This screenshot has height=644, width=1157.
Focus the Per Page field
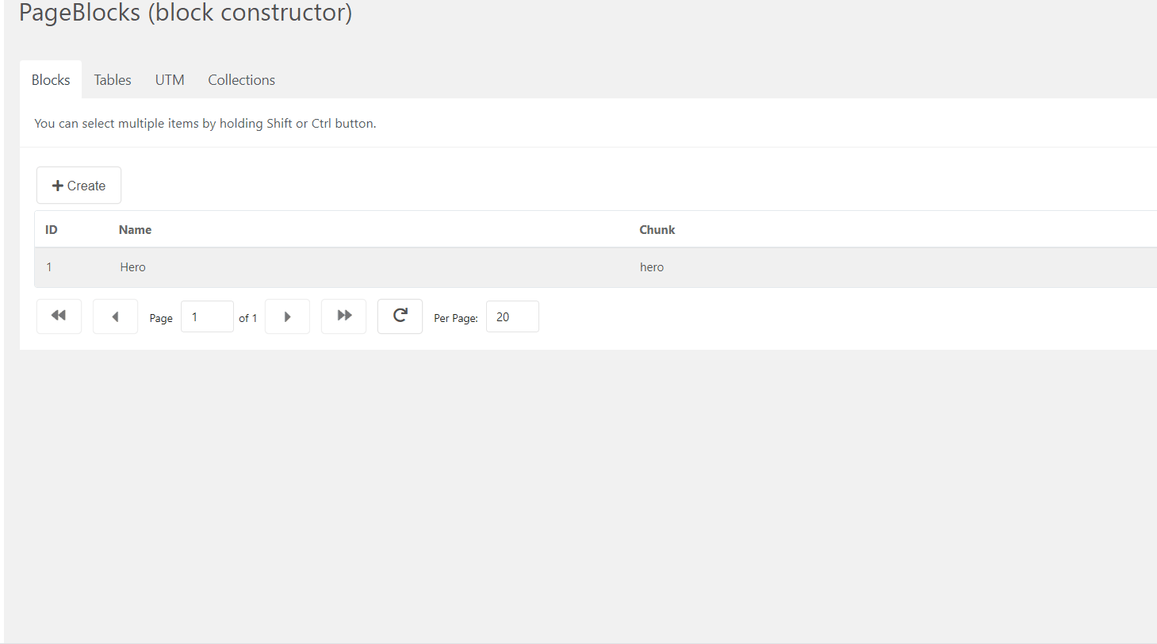512,316
